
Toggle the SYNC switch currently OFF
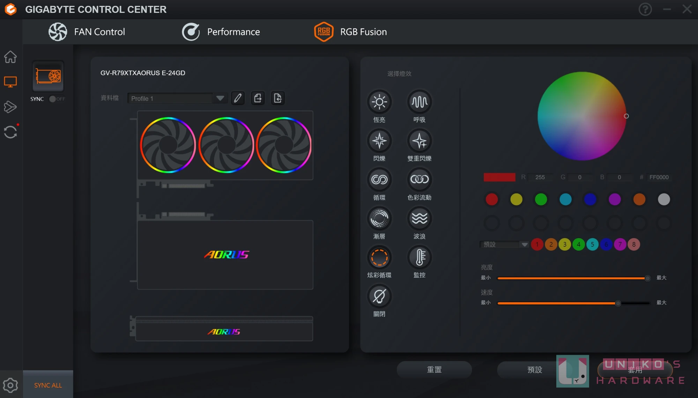[x=57, y=99]
